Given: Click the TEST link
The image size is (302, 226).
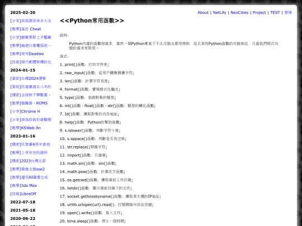Looking at the screenshot, I should pos(275,12).
